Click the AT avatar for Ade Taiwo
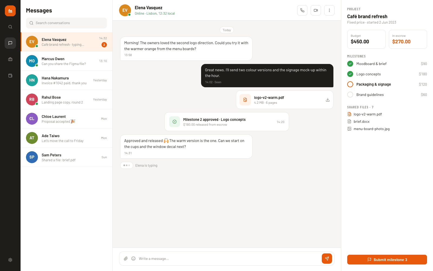 [32, 138]
